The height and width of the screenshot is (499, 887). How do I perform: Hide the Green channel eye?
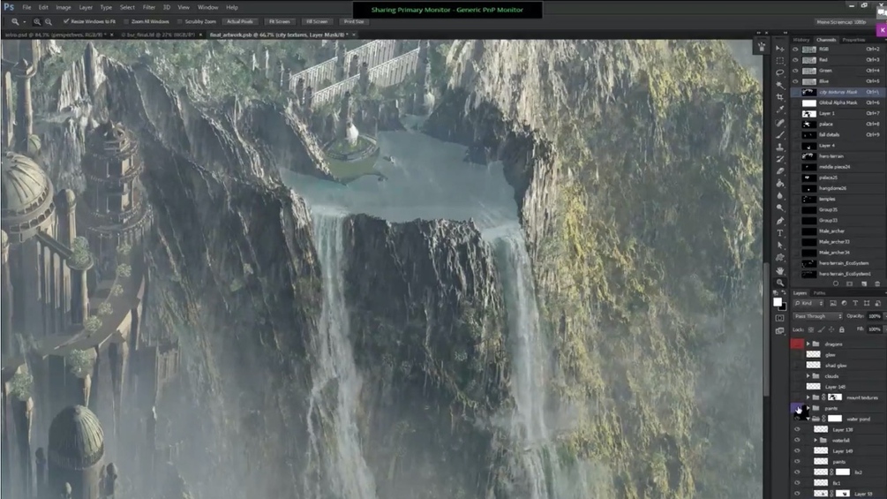click(795, 71)
